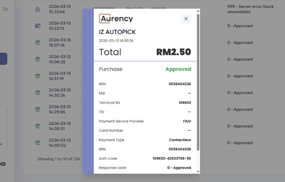Click the highlighted sidebar menu item
This screenshot has width=285, height=182.
point(3,59)
